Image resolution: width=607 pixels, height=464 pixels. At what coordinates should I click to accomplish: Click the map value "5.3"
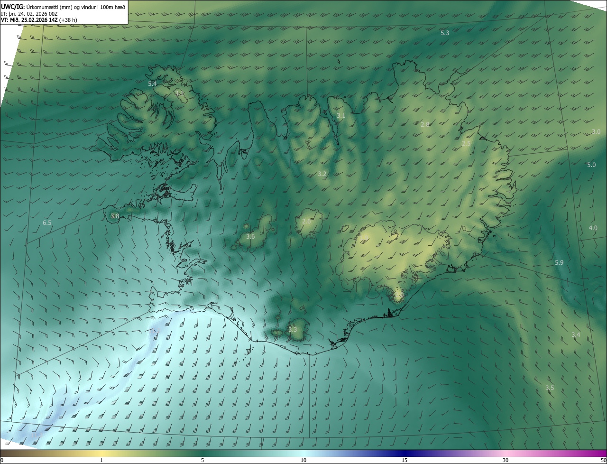445,33
